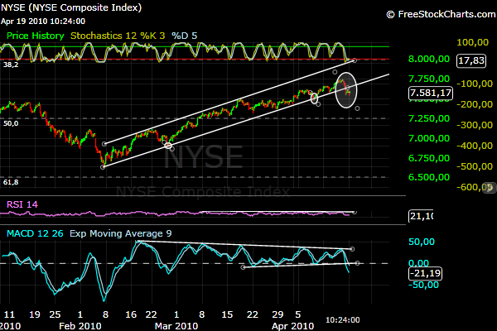
Task: Select the upper channel line's left endpoint handle
Action: coord(104,144)
